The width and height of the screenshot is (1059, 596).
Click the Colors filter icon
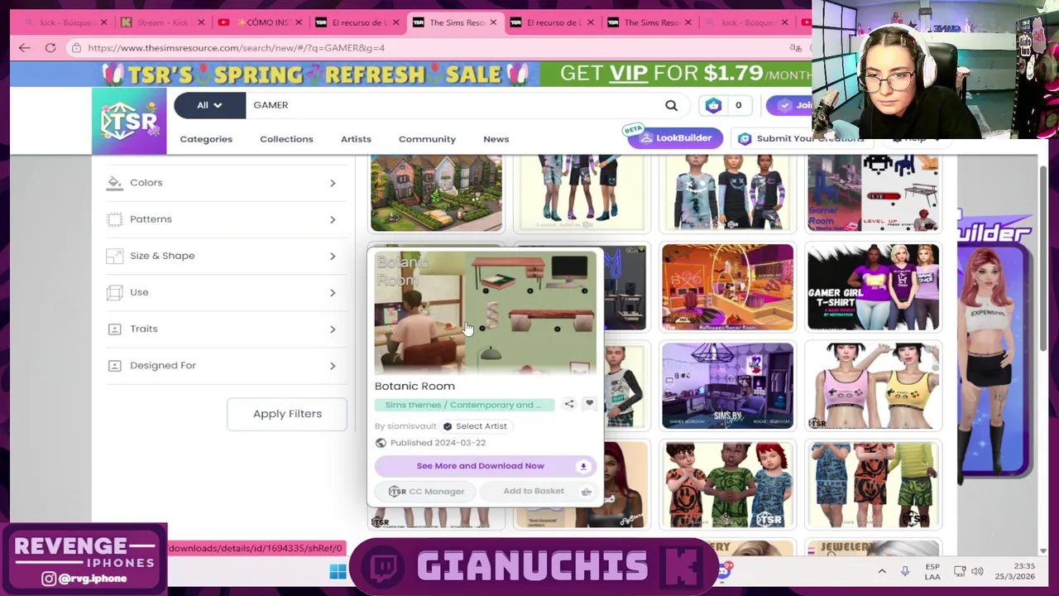pos(114,182)
